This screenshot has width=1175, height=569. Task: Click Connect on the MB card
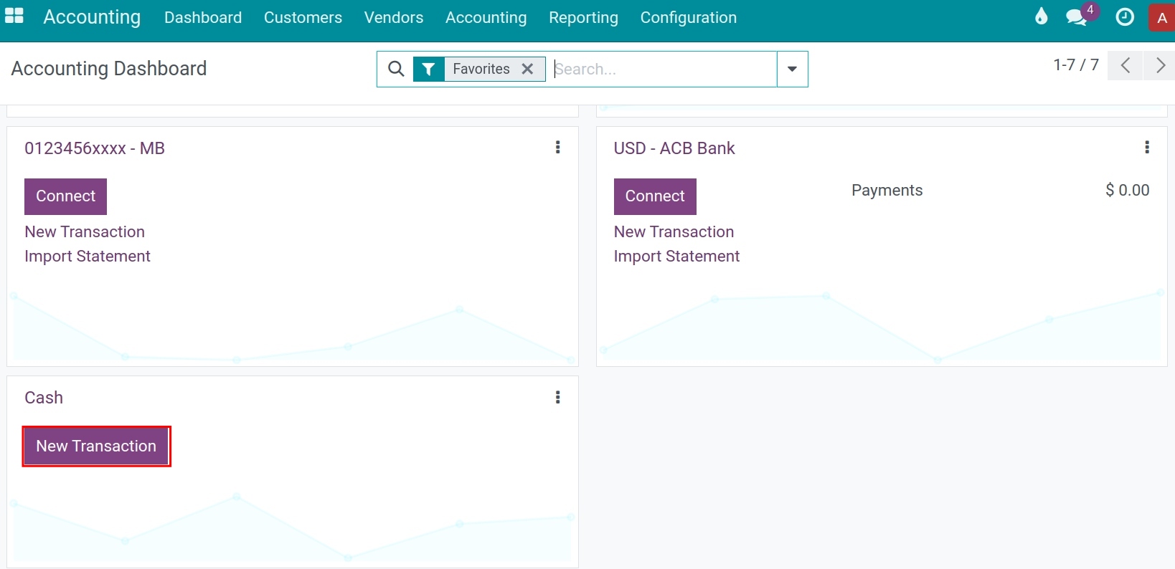tap(65, 196)
